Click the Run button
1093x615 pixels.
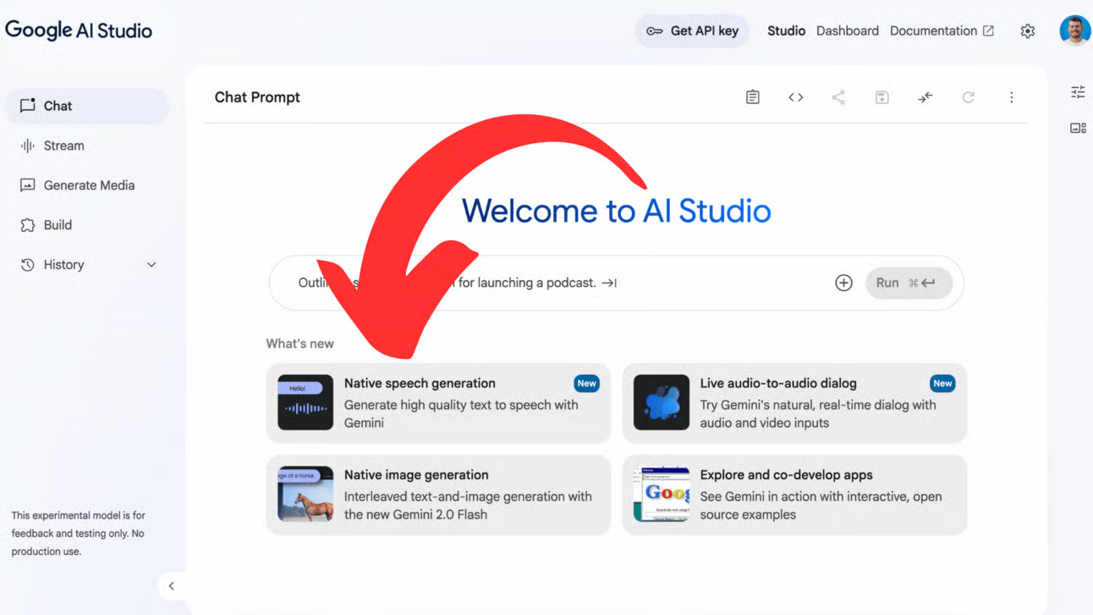pos(909,283)
